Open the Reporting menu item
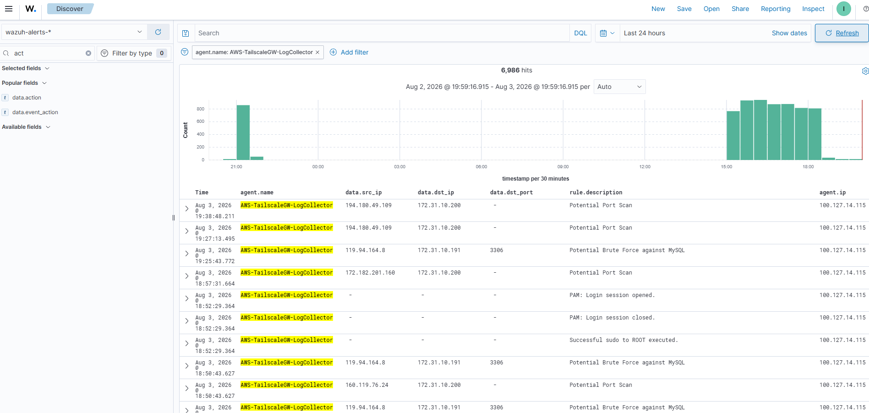 coord(776,9)
